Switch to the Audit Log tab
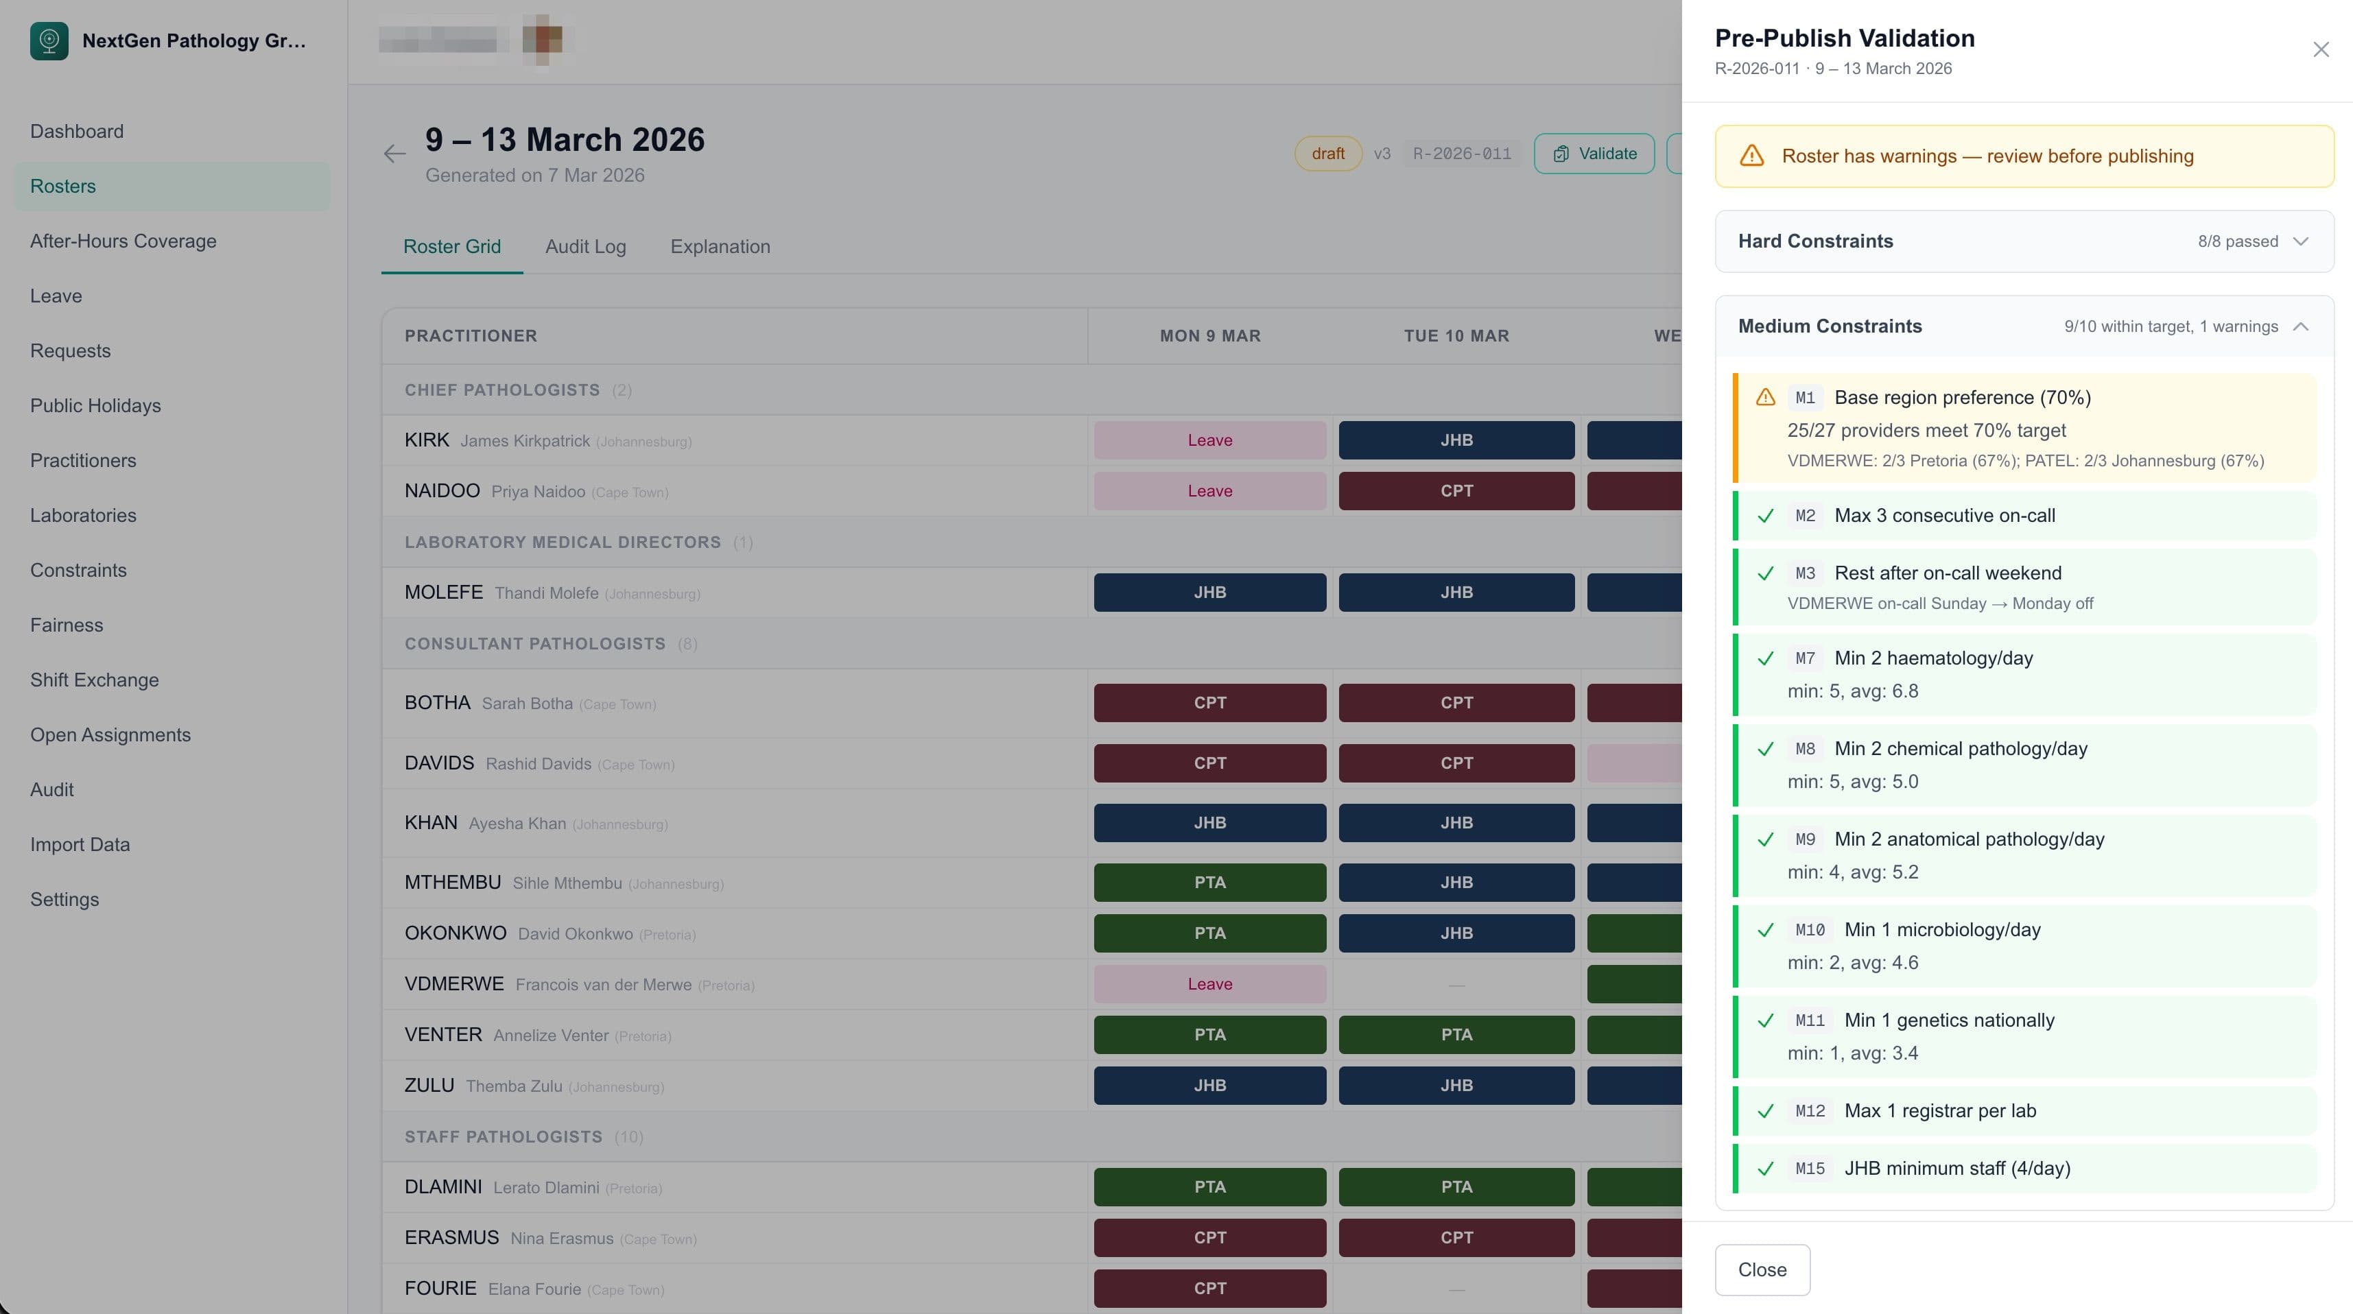This screenshot has width=2353, height=1314. click(x=586, y=246)
